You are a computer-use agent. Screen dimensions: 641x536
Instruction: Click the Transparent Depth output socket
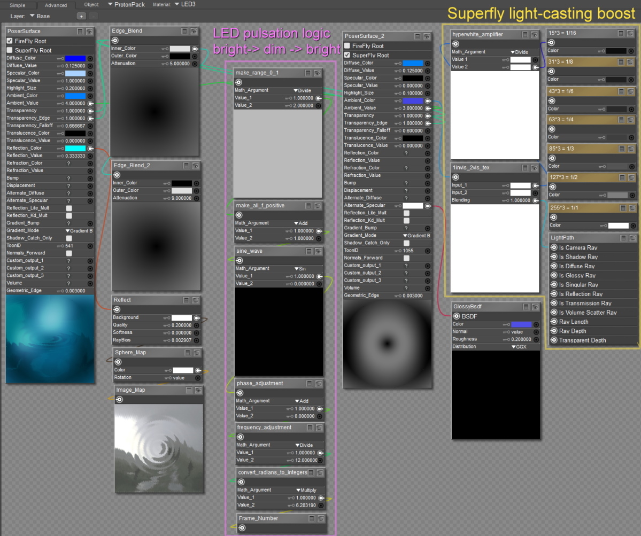554,340
